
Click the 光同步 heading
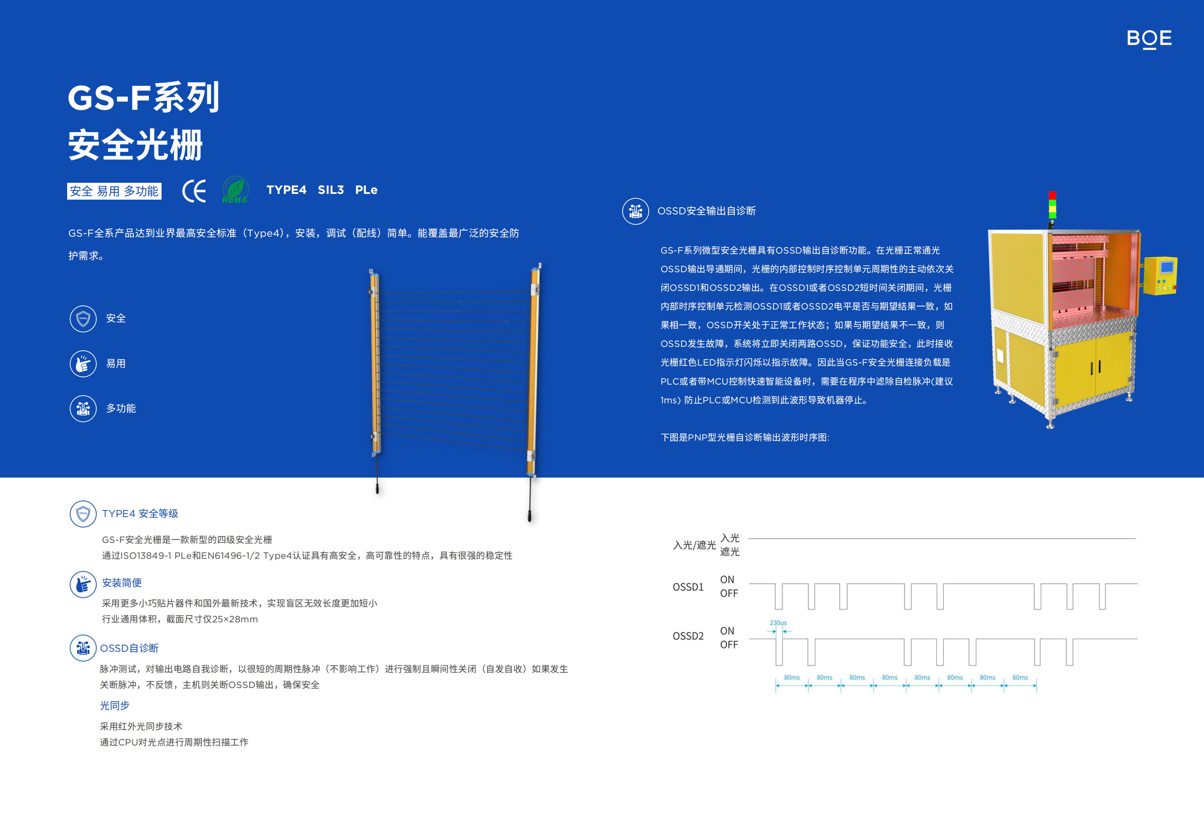(x=115, y=705)
